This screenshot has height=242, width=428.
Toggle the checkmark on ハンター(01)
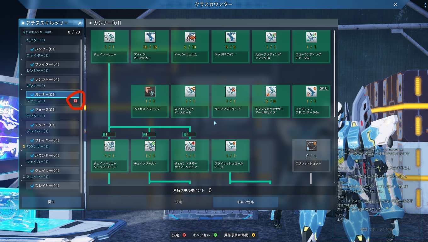(x=32, y=49)
